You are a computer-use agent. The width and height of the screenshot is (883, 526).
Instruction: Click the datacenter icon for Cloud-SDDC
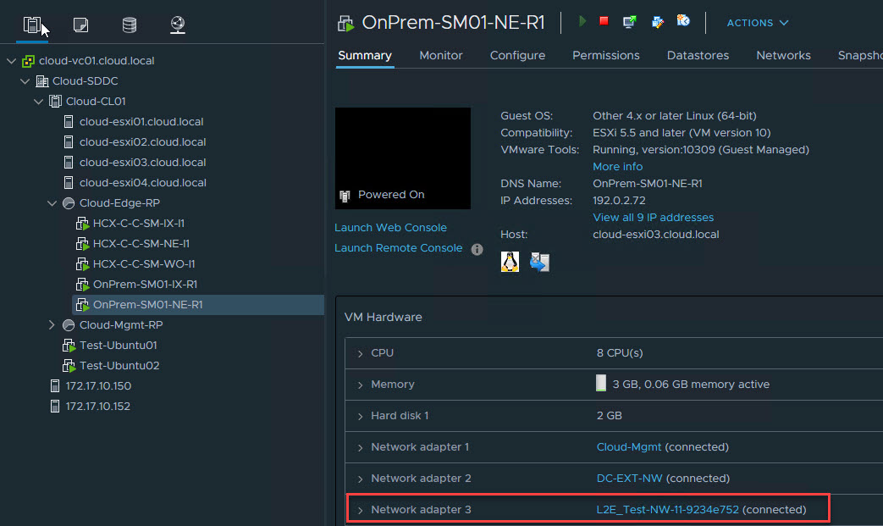41,81
